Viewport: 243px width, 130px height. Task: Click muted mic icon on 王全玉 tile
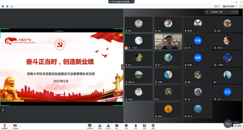(215, 99)
